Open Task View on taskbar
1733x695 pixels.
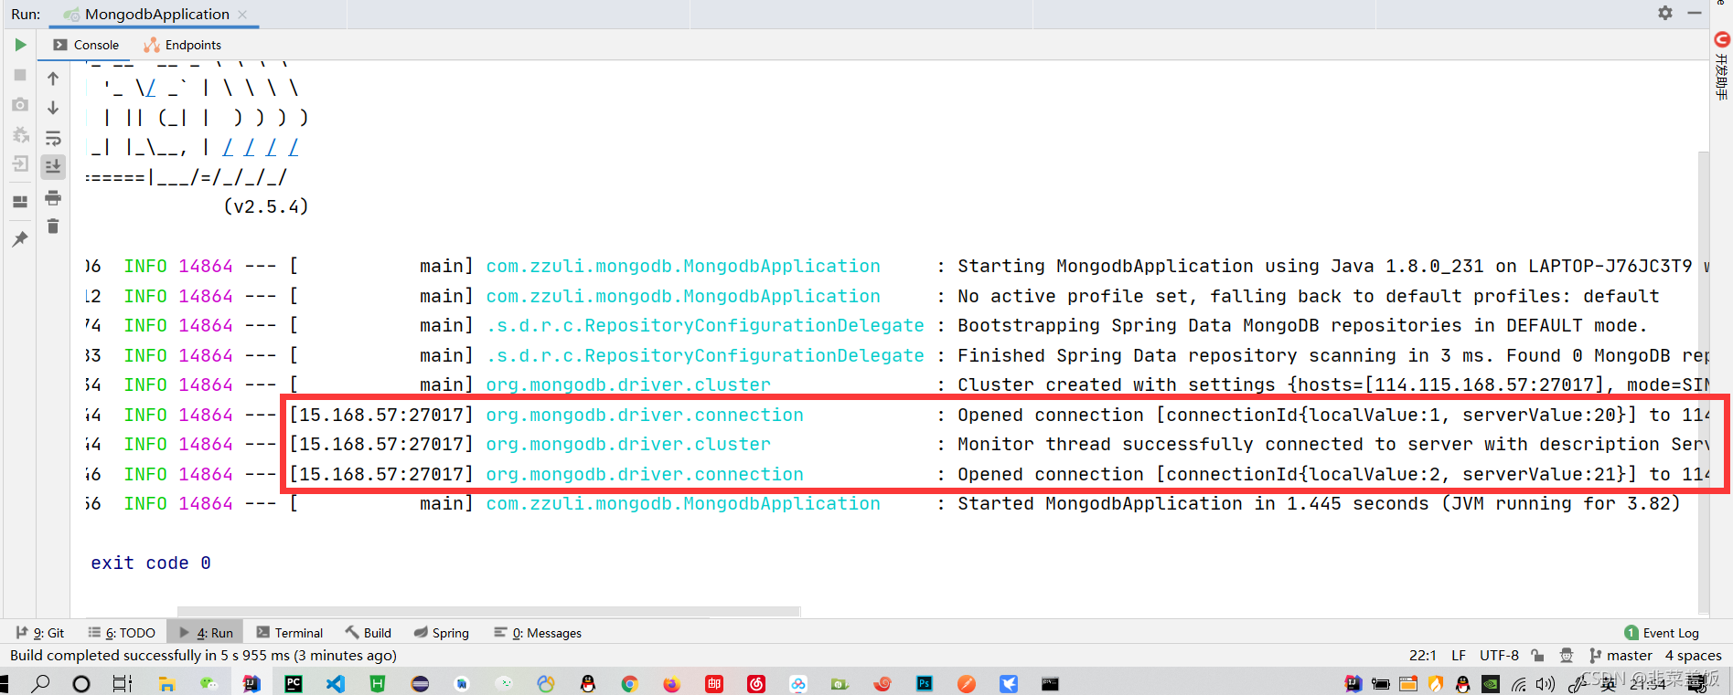click(123, 683)
